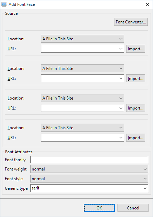153x217 pixels.
Task: Click the Font family text field
Action: pos(89,160)
